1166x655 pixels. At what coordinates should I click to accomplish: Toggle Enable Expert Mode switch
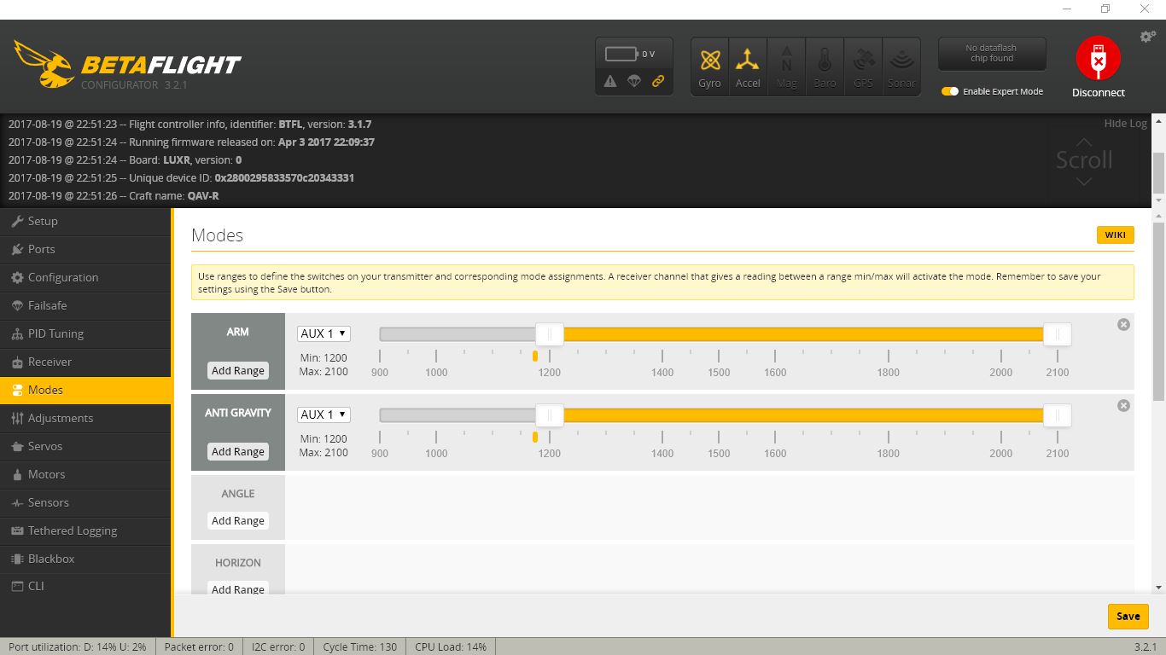click(950, 91)
